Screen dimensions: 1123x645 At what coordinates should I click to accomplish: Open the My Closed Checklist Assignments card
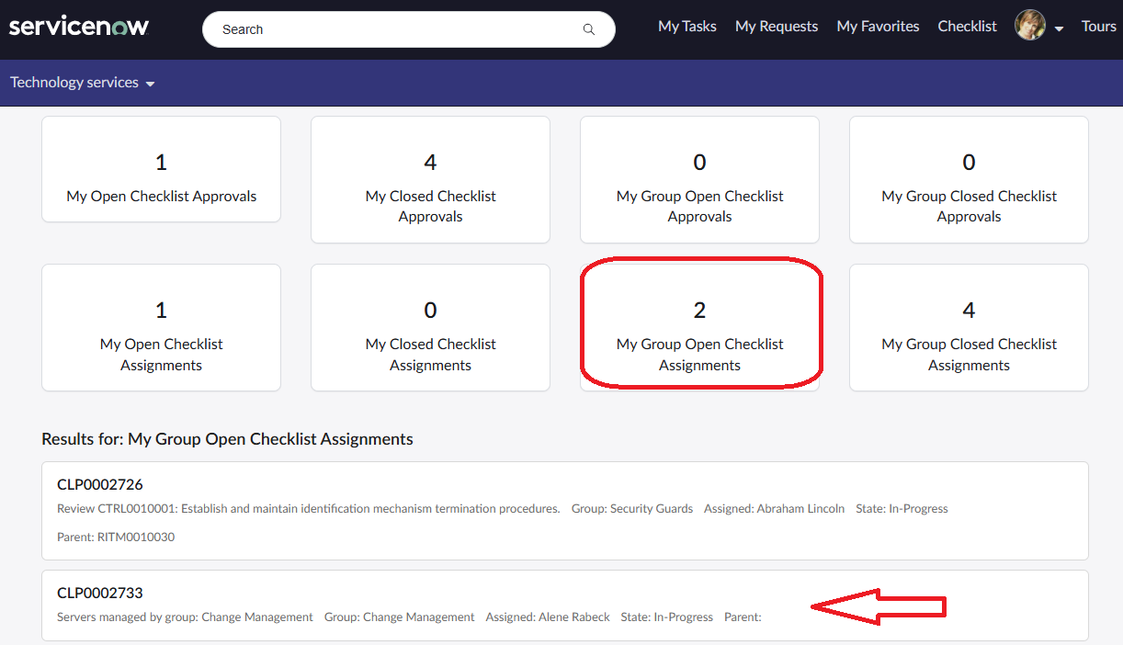pyautogui.click(x=430, y=327)
